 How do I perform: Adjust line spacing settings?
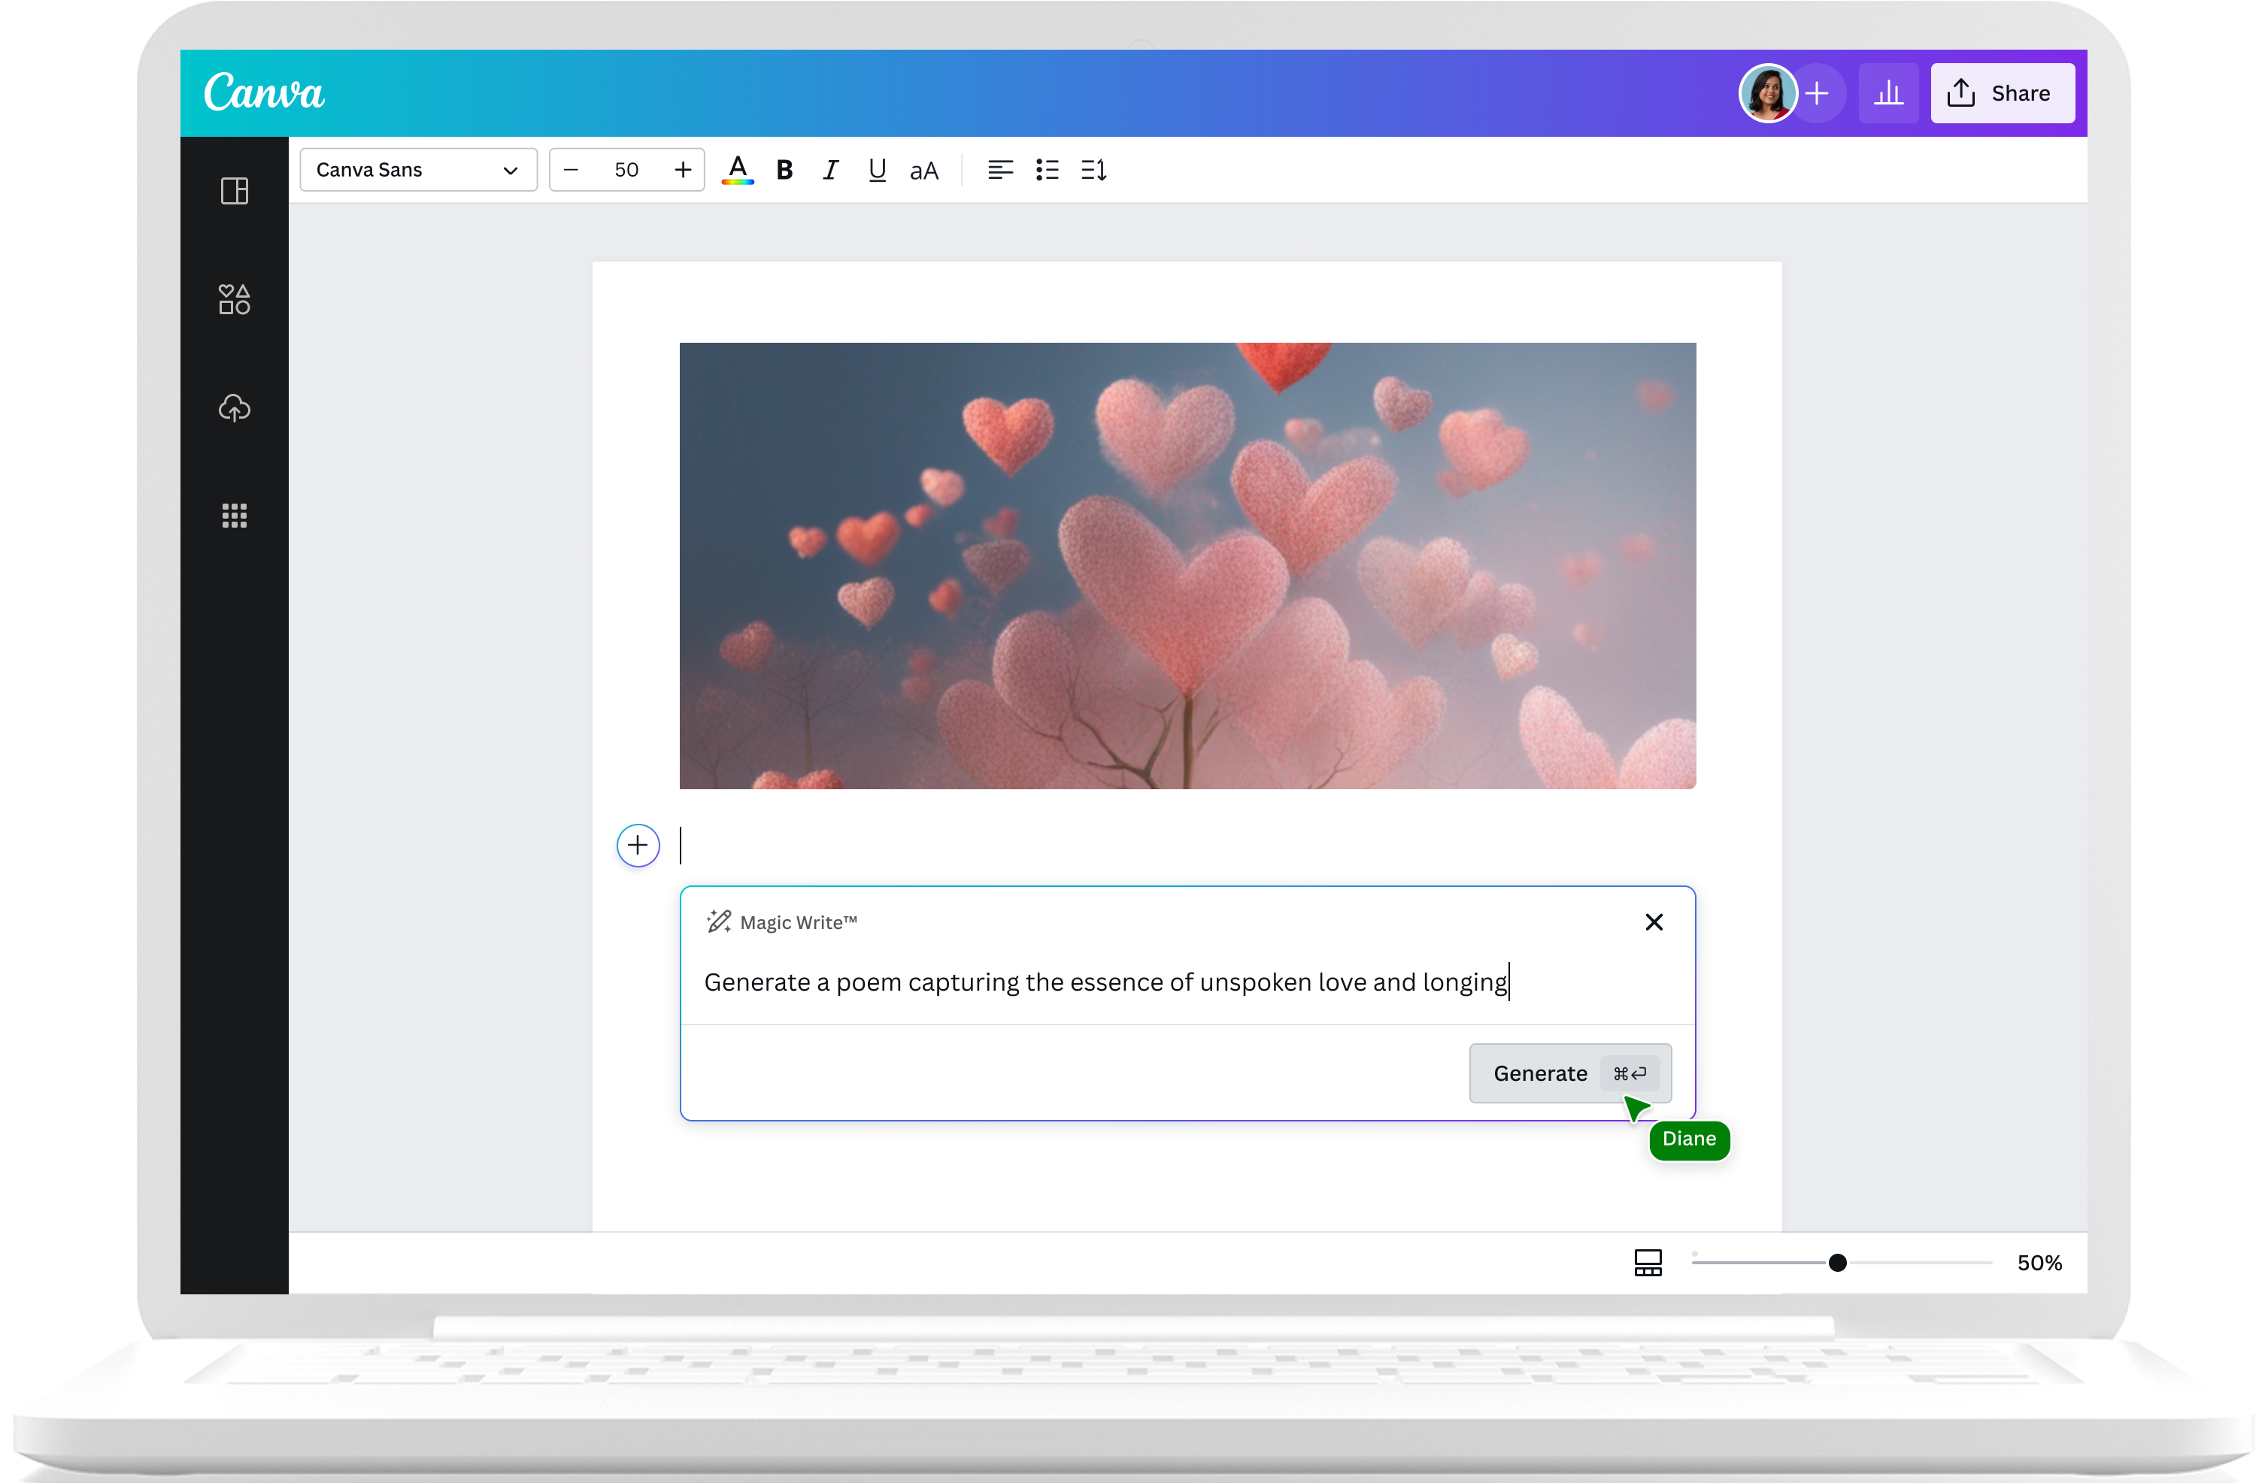(1094, 170)
